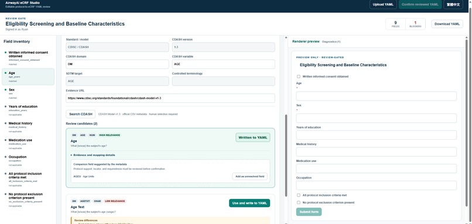Viewport: 472px width, 224px height.
Task: Select Occupation inventory item
Action: tap(28, 161)
